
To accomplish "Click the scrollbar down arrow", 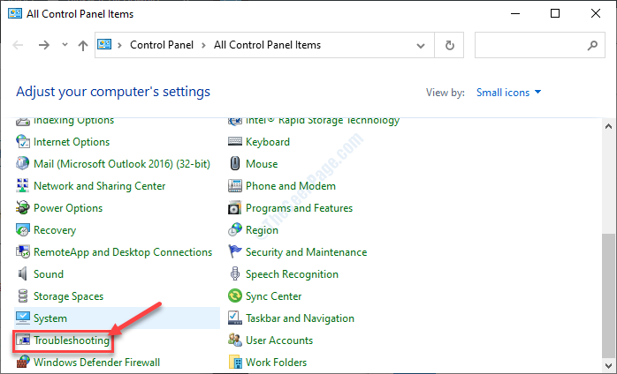I will (x=608, y=365).
